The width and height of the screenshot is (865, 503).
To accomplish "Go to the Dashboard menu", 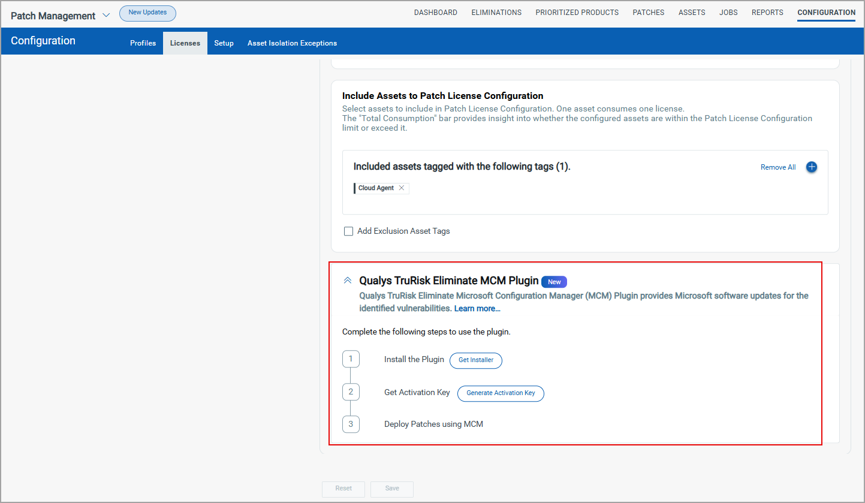I will pos(436,13).
